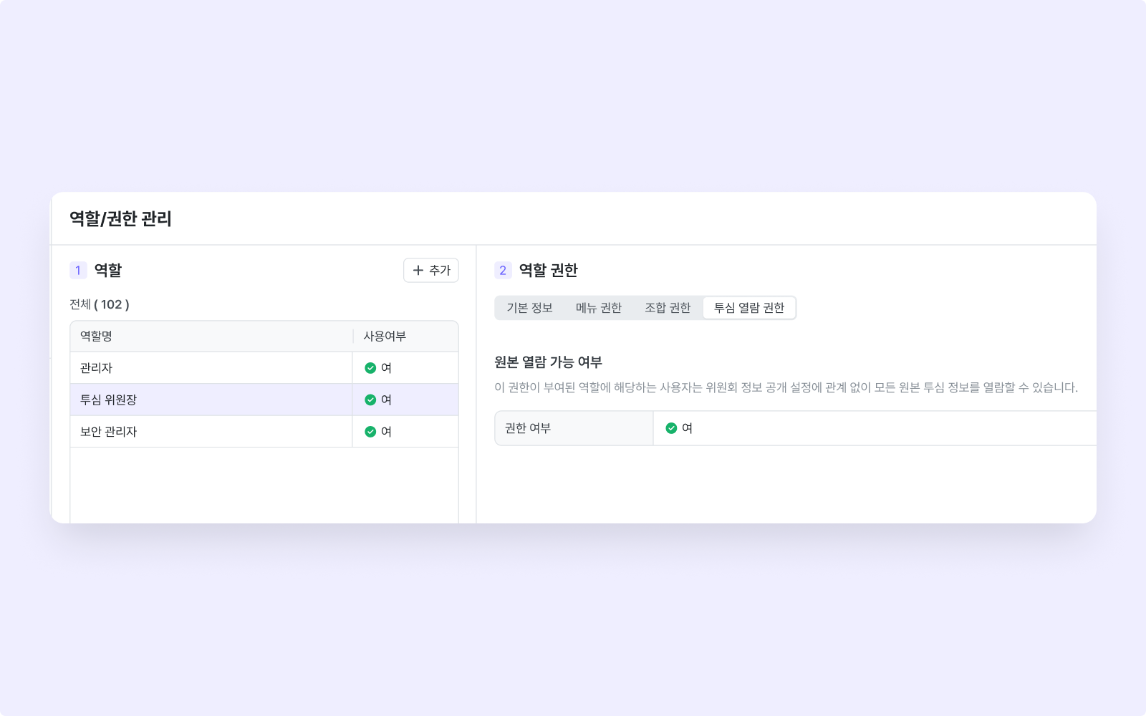The height and width of the screenshot is (716, 1146).
Task: Click the 권한 여부 label cell
Action: pyautogui.click(x=574, y=428)
